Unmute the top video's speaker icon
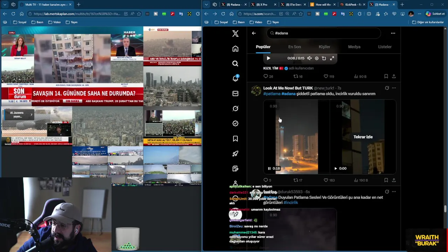 [x=309, y=58]
